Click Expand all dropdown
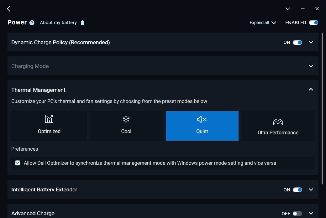 pyautogui.click(x=263, y=23)
